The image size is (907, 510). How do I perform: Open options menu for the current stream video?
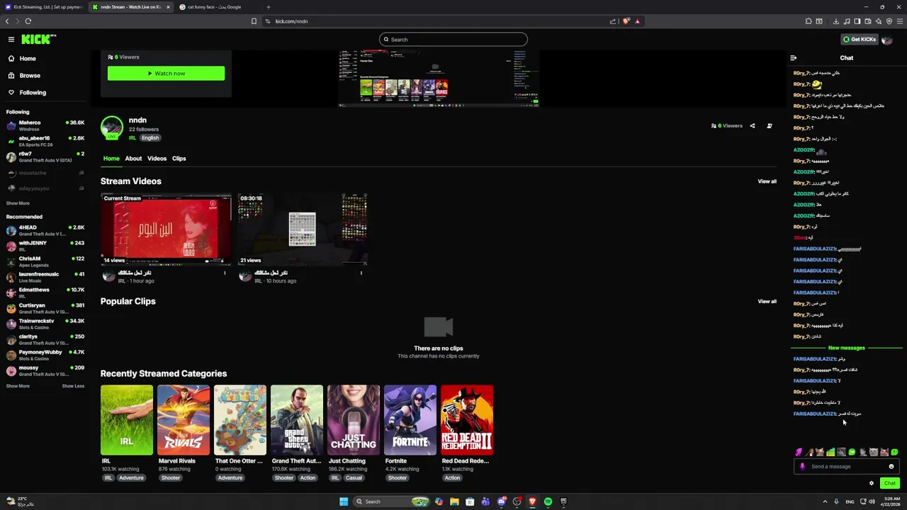click(225, 273)
